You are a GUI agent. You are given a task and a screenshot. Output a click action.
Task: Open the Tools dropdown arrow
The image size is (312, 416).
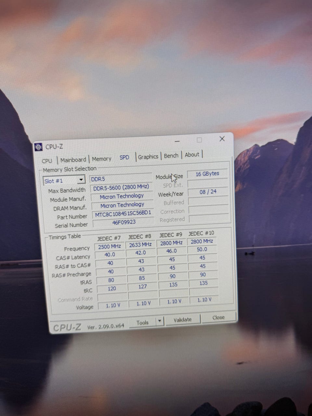[159, 321]
